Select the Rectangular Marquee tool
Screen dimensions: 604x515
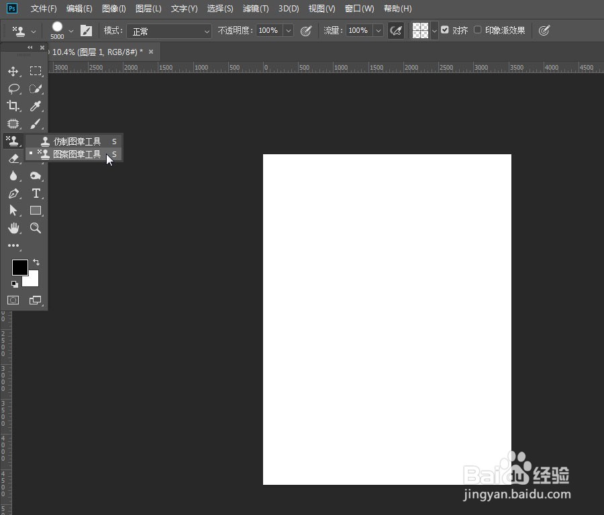pyautogui.click(x=36, y=71)
